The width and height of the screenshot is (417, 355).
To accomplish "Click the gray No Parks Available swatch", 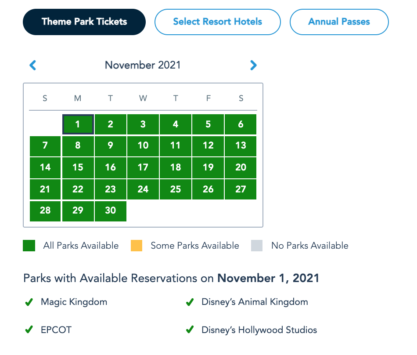I will 257,246.
